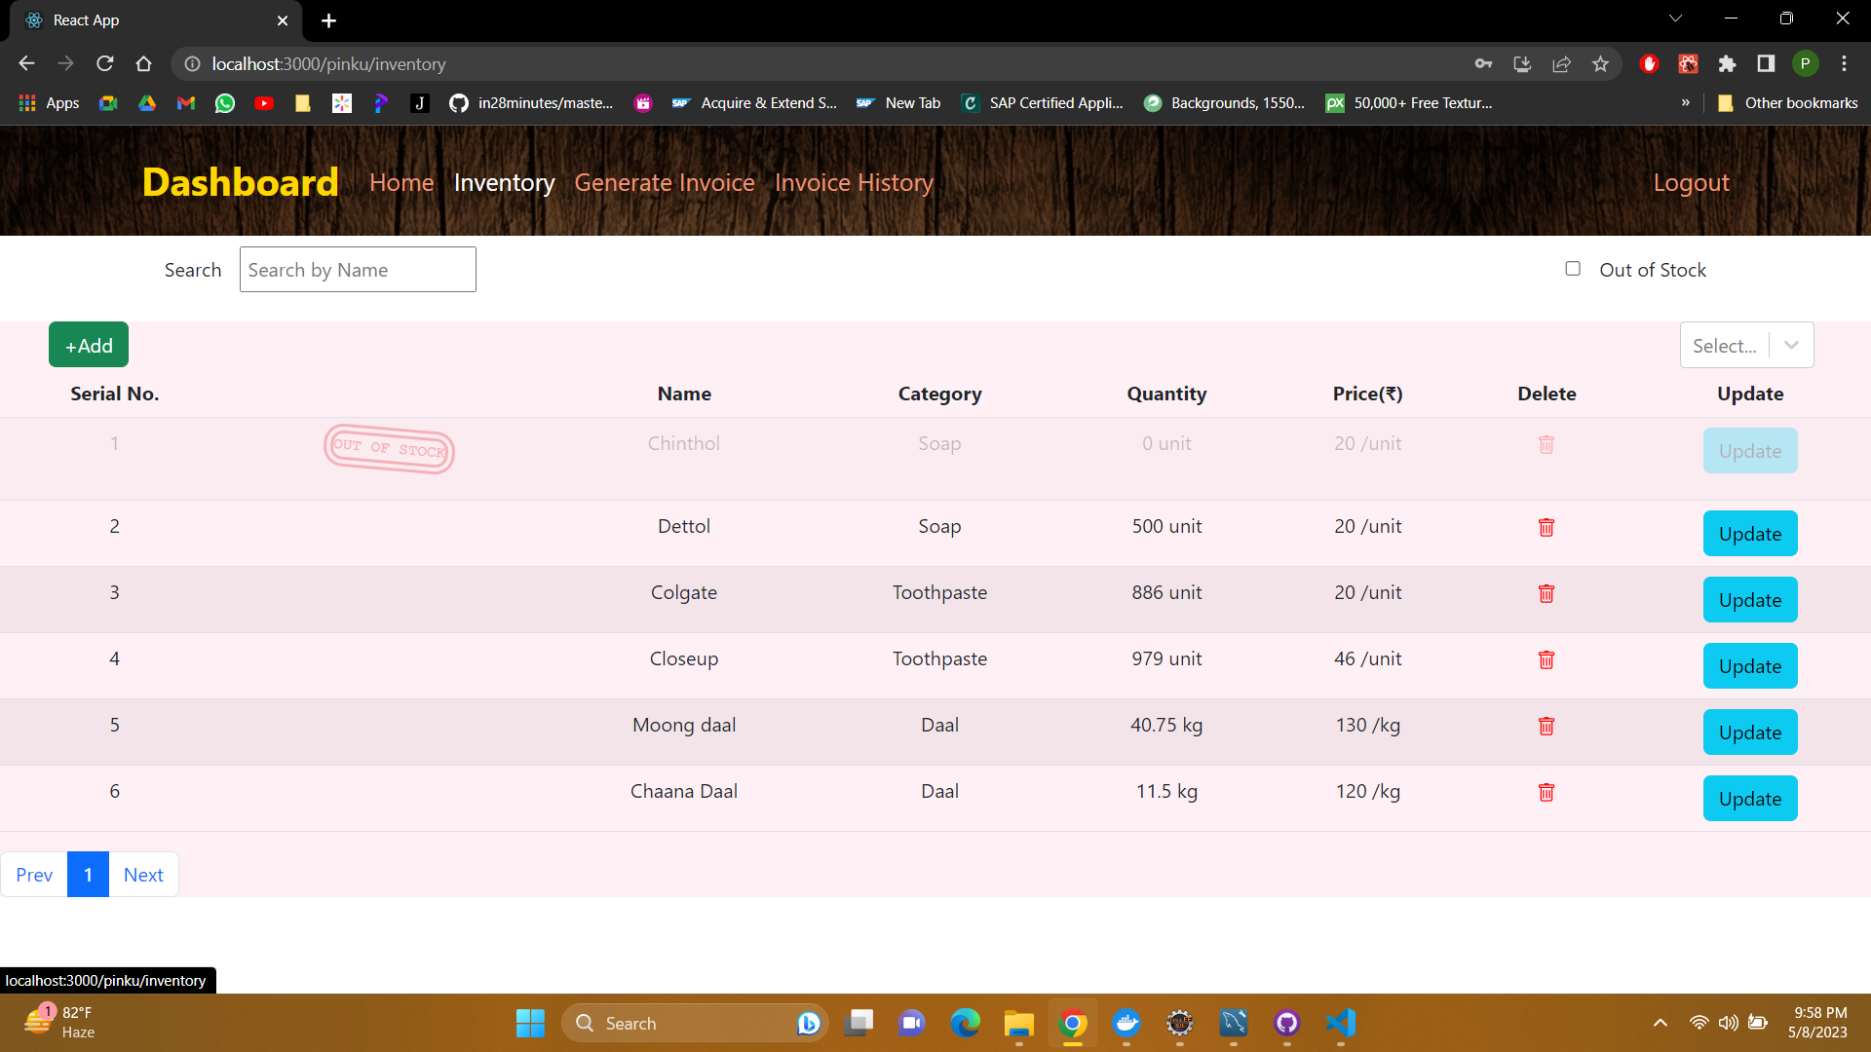The height and width of the screenshot is (1052, 1871).
Task: Open WhatsApp Web from the bookmarks bar
Action: tap(224, 102)
